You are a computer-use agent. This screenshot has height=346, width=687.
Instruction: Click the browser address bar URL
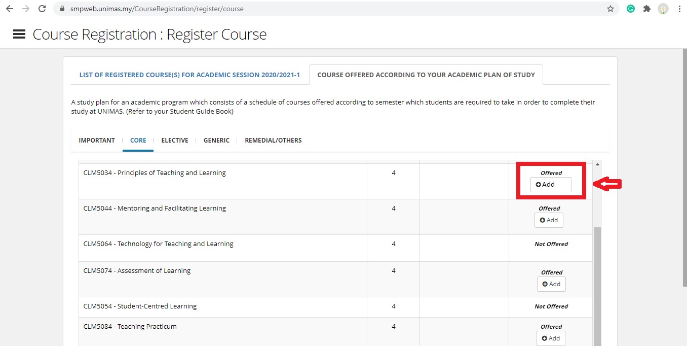[x=157, y=9]
